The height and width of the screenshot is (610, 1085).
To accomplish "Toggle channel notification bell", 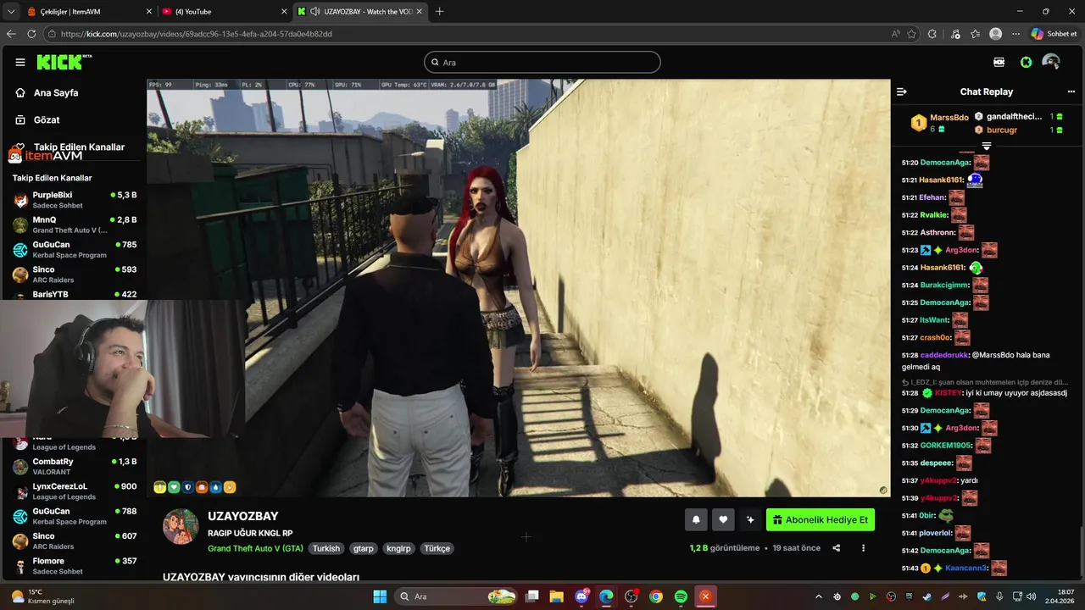I will click(696, 520).
